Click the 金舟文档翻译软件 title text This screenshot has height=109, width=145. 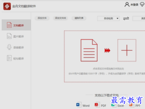(24, 6)
